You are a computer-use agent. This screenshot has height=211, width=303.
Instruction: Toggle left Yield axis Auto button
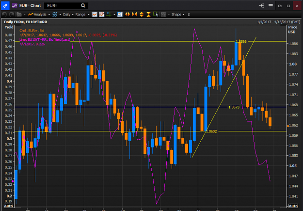pyautogui.click(x=9, y=206)
